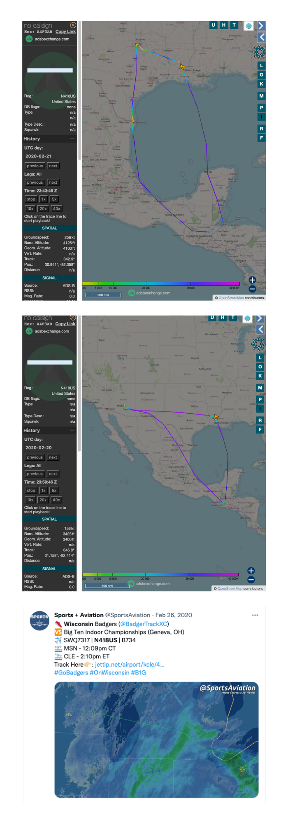This screenshot has width=288, height=824.
Task: Close the aircraft panel showing UTC day 2020-02-21
Action: pos(73,25)
